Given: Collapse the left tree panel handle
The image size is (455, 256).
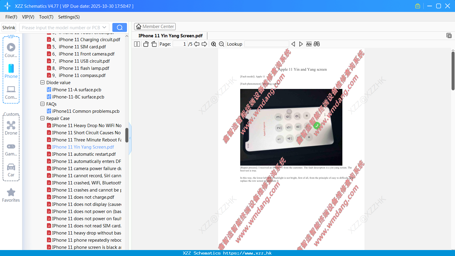Looking at the screenshot, I should (130, 138).
